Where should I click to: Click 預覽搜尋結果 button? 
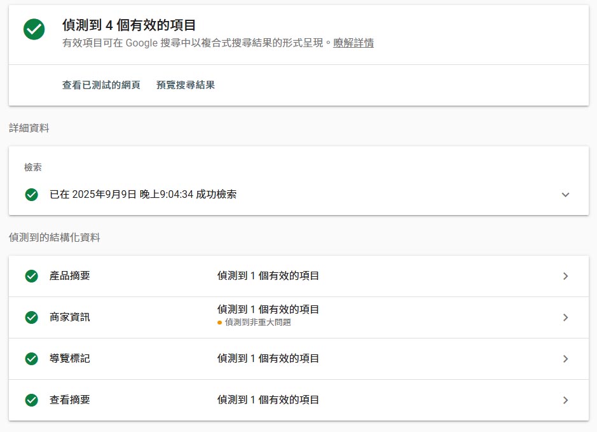click(x=186, y=85)
